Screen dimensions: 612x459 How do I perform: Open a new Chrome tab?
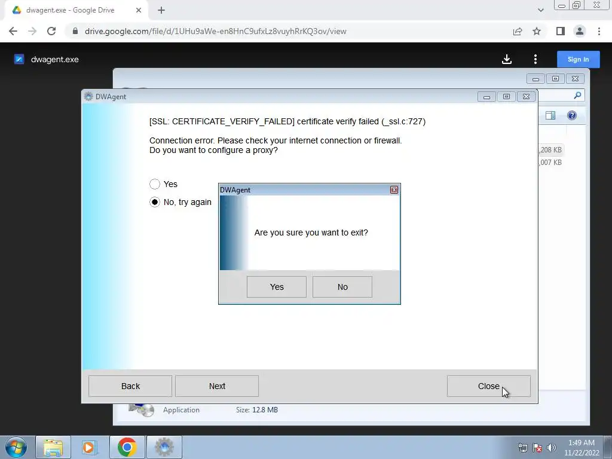click(161, 10)
